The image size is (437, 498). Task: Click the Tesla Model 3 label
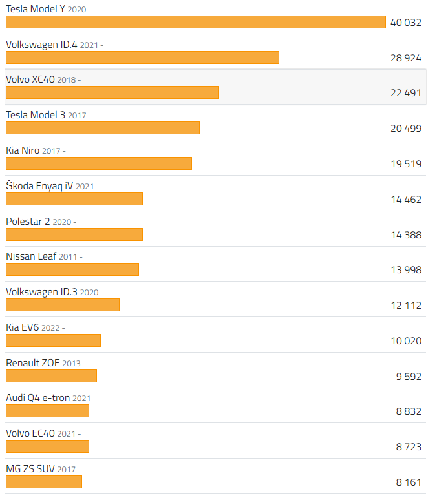[36, 115]
